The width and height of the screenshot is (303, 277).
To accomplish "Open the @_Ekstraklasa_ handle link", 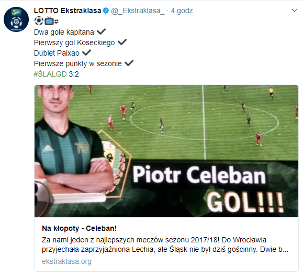I will coord(138,11).
